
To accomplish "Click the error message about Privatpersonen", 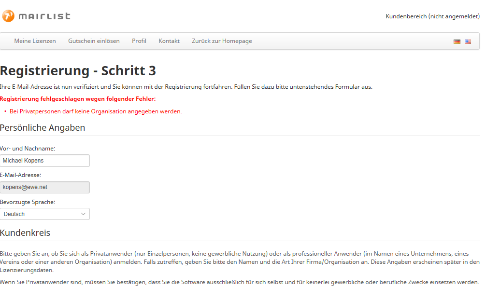I will pos(95,111).
